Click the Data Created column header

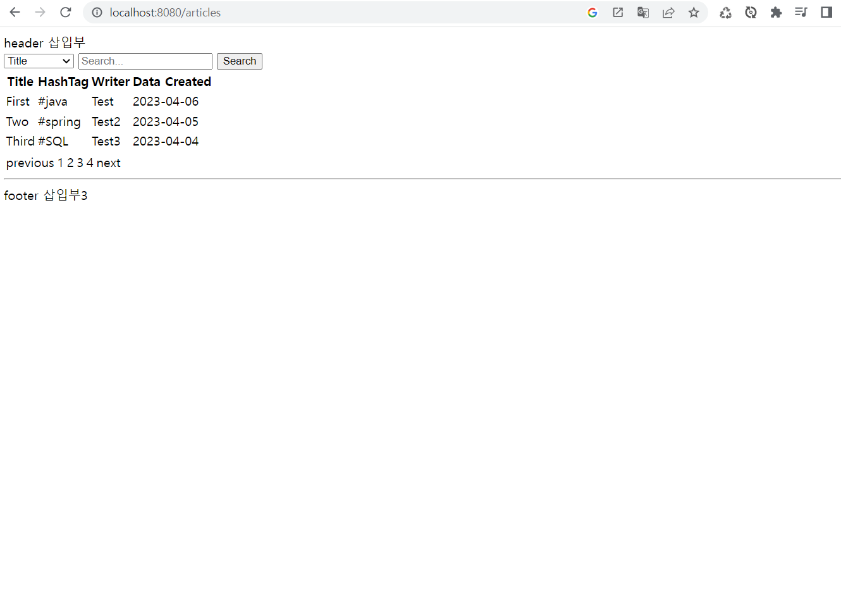point(172,82)
